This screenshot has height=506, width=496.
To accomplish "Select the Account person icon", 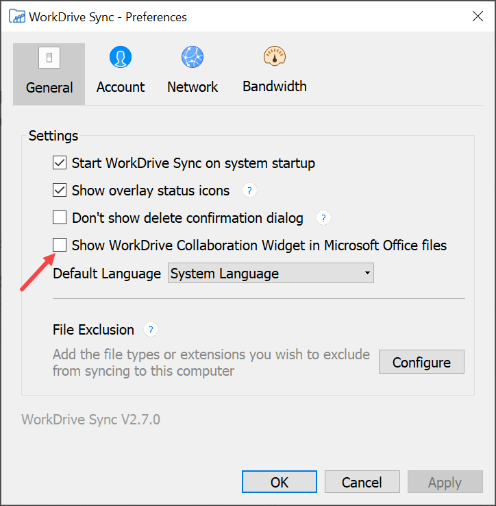I will pyautogui.click(x=121, y=57).
